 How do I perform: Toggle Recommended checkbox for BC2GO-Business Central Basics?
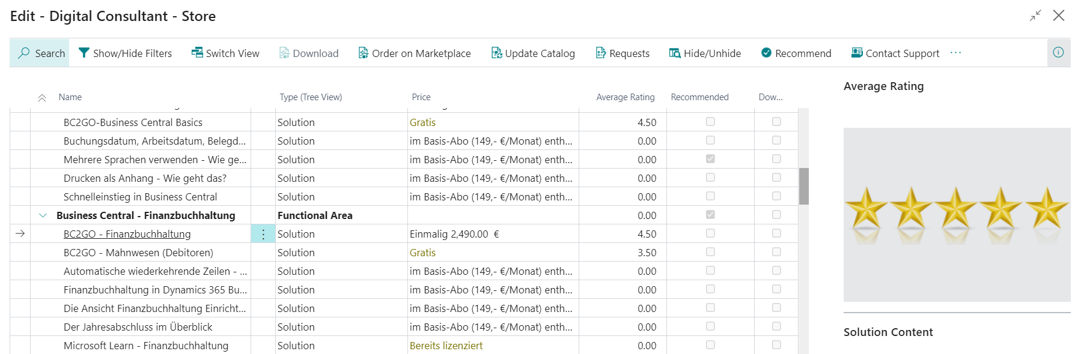click(x=710, y=122)
